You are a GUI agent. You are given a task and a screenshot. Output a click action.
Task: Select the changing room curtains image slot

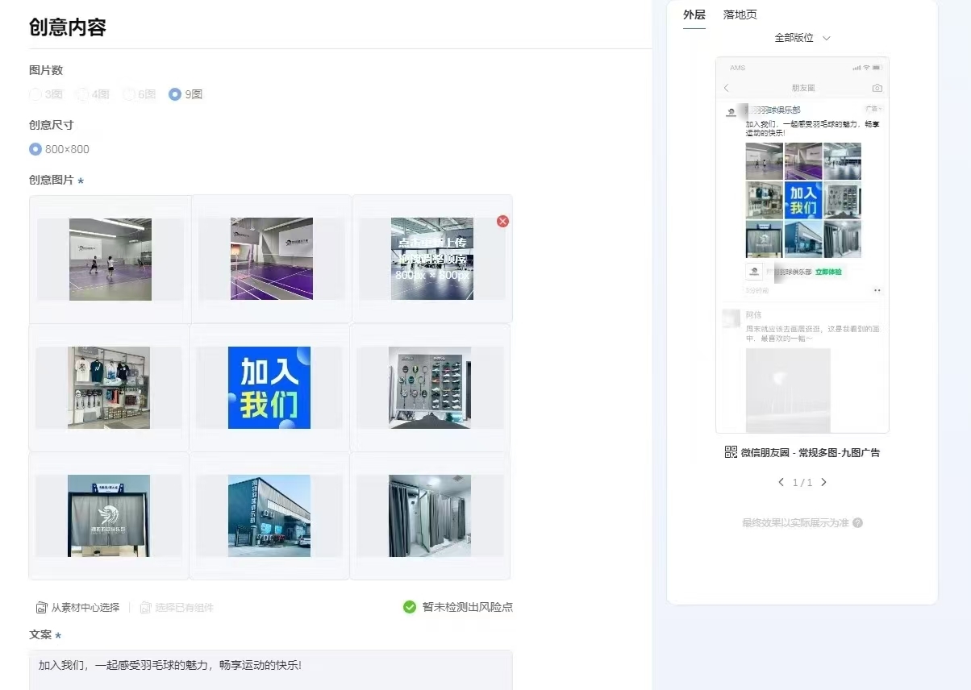[x=430, y=516]
